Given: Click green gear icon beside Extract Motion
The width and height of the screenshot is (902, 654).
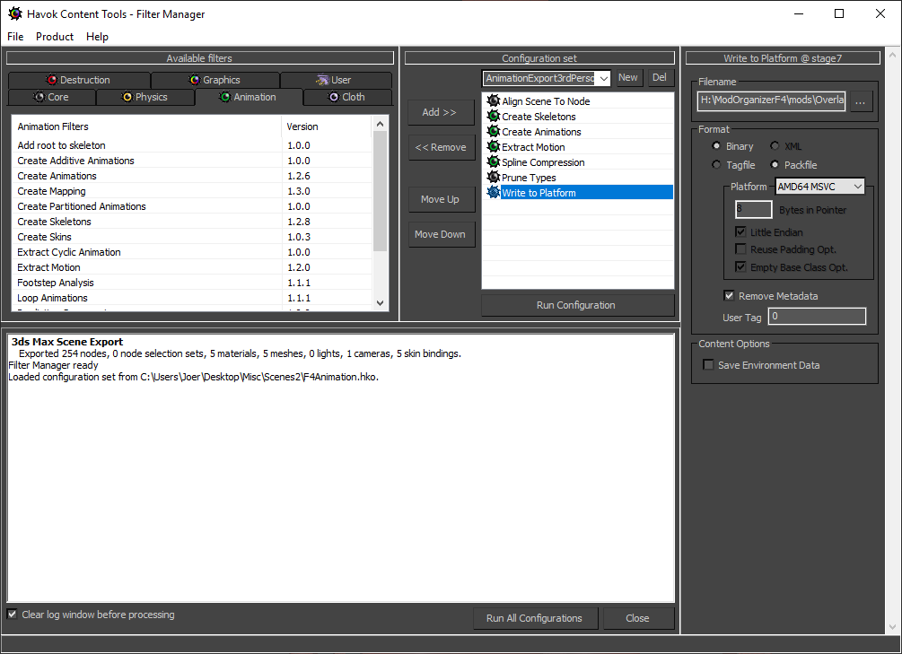Looking at the screenshot, I should point(493,146).
